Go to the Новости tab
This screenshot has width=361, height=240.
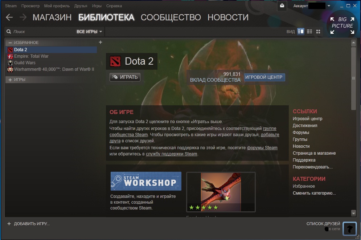coord(228,17)
